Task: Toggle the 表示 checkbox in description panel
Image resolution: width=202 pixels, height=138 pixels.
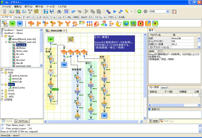Action: pyautogui.click(x=156, y=51)
